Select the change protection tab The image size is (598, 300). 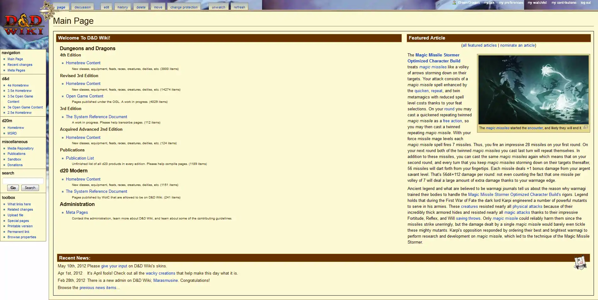click(184, 7)
